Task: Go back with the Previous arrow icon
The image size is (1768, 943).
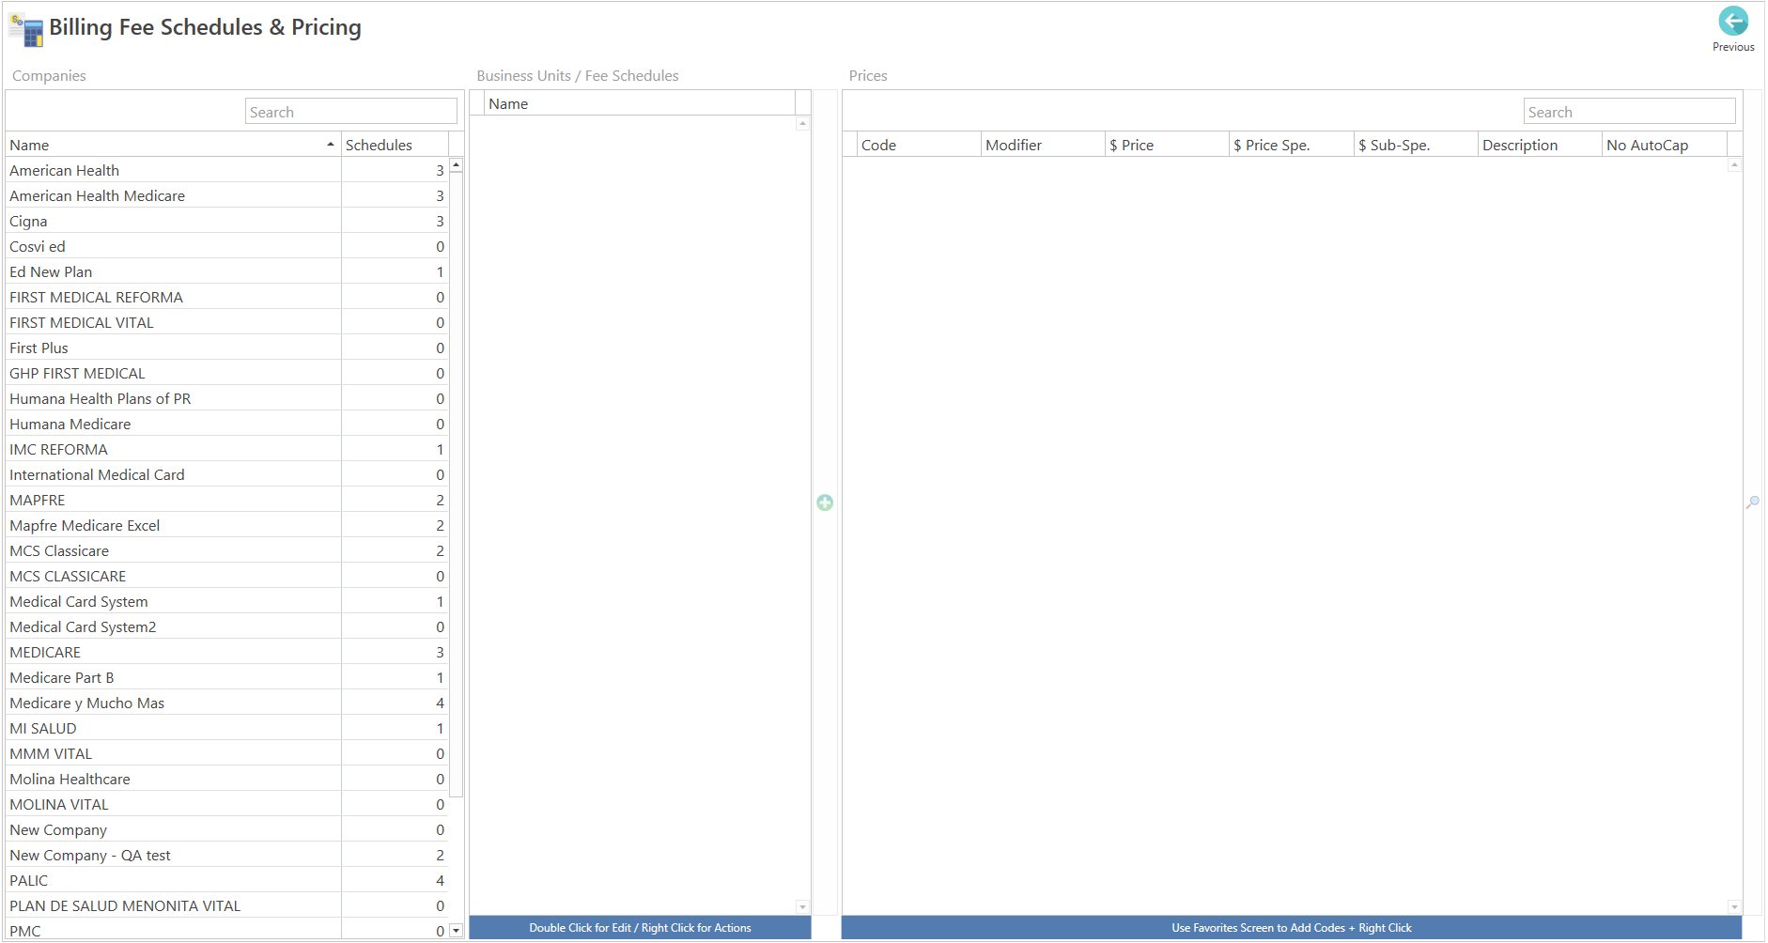Action: click(x=1732, y=21)
